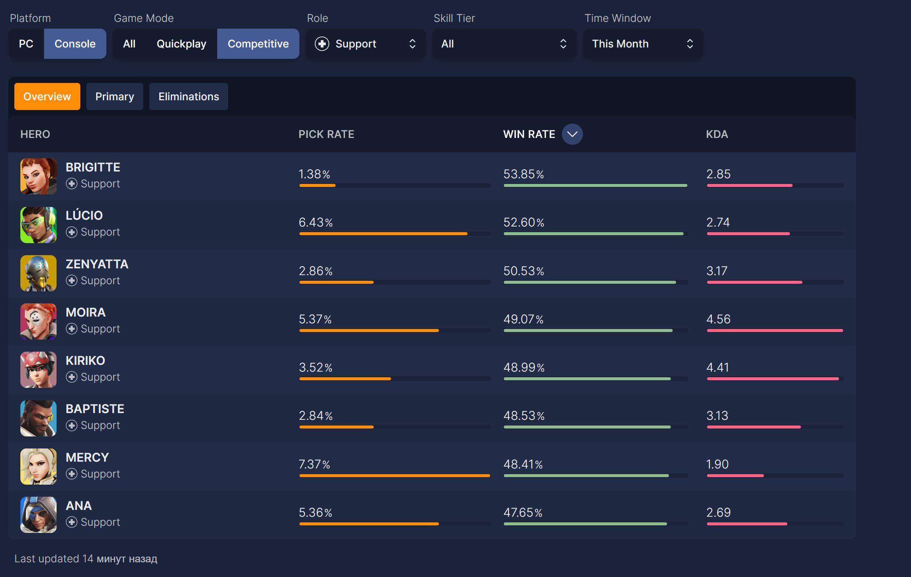911x577 pixels.
Task: Open the Role dropdown showing Support
Action: pos(365,44)
